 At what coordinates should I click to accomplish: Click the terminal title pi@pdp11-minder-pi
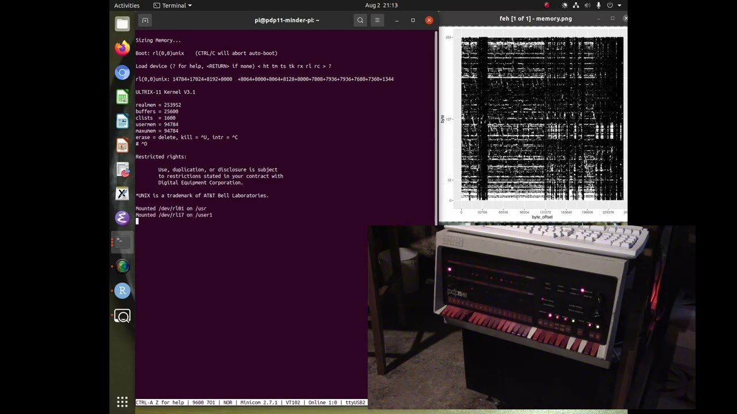pos(287,20)
